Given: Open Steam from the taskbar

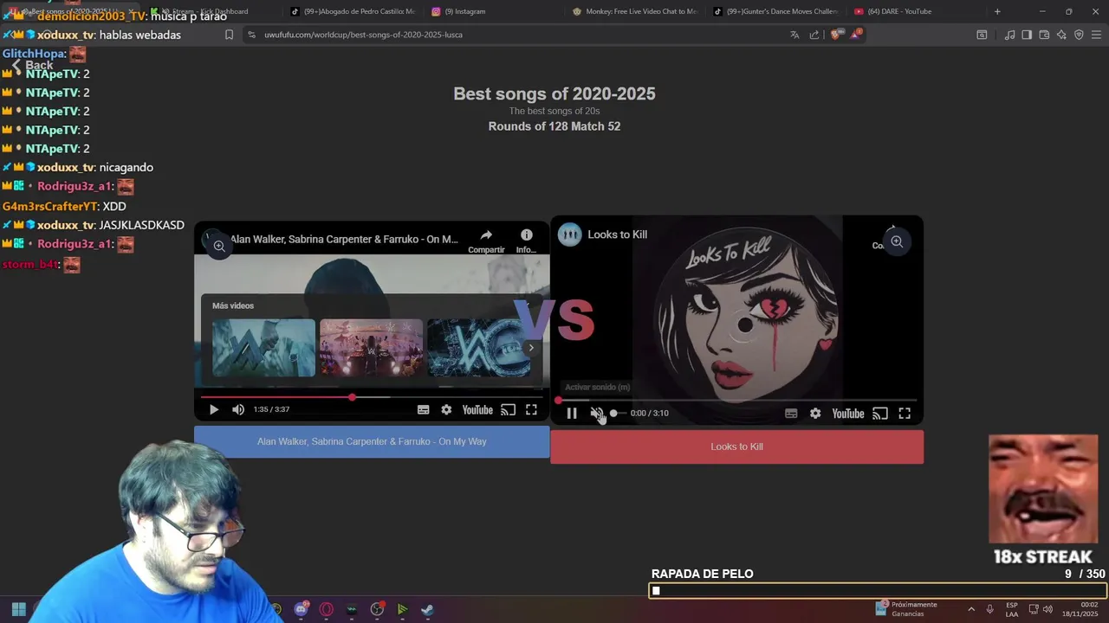Looking at the screenshot, I should point(427,609).
